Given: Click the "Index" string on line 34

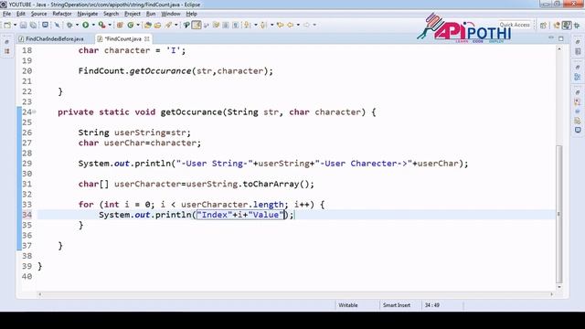Looking at the screenshot, I should 215,215.
